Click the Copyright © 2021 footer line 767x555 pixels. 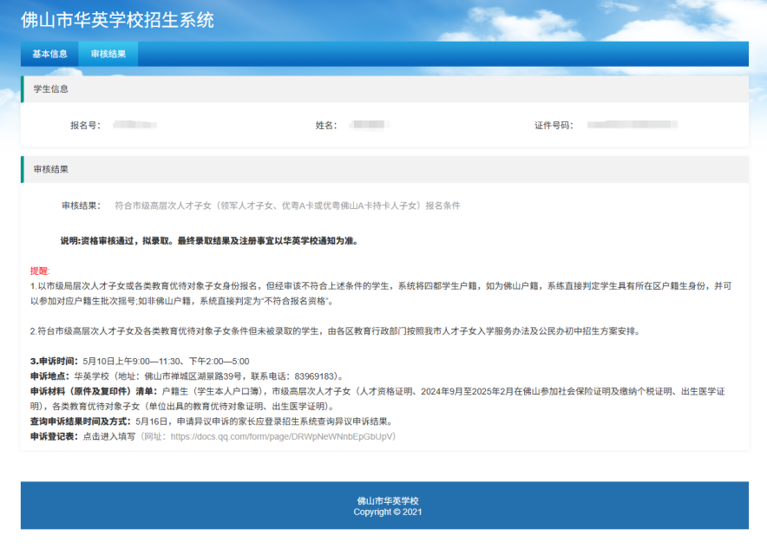pyautogui.click(x=388, y=512)
